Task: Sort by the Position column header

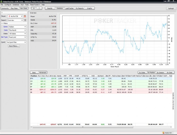Action: (34, 76)
